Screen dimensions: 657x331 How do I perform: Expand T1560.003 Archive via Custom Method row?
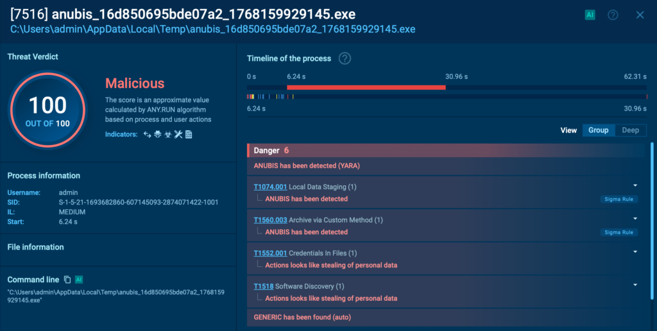635,218
